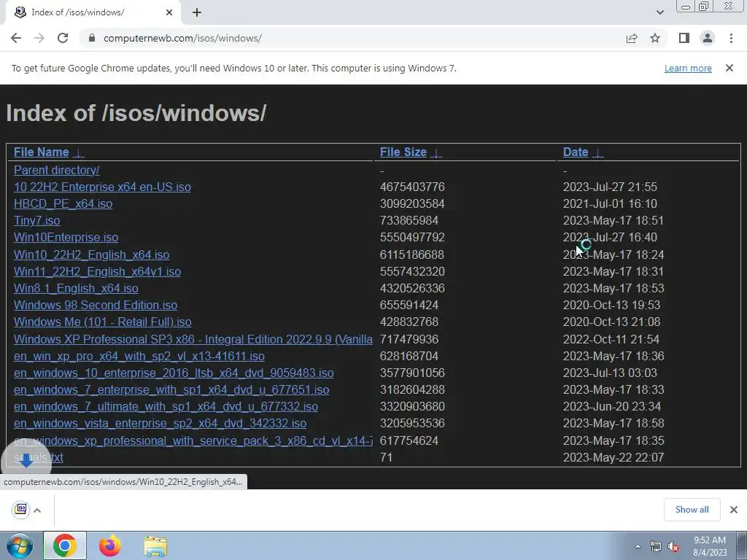
Task: Click the date 2023-May-22 22:07
Action: click(x=613, y=457)
